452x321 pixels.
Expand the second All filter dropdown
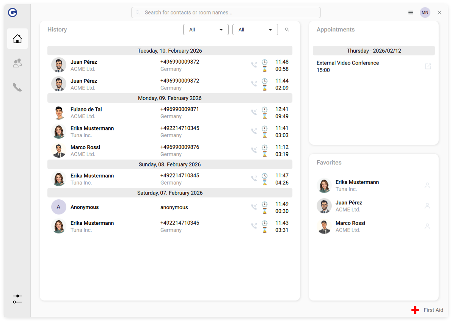(x=255, y=30)
